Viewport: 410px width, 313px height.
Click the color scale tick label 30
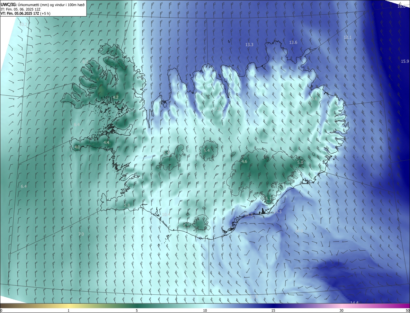click(x=341, y=311)
